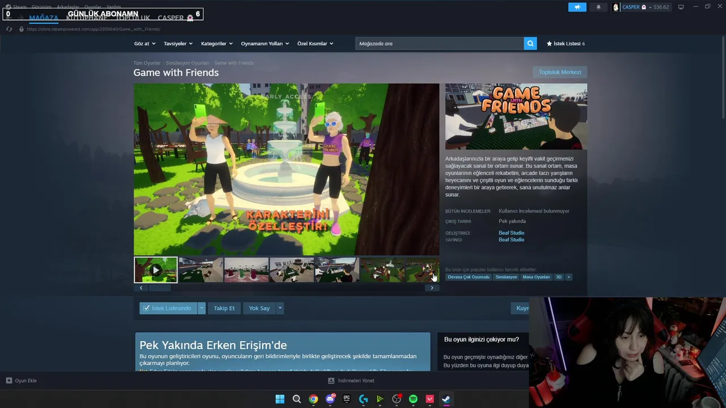Click Steam icon in taskbar
This screenshot has width=726, height=408.
tap(446, 399)
